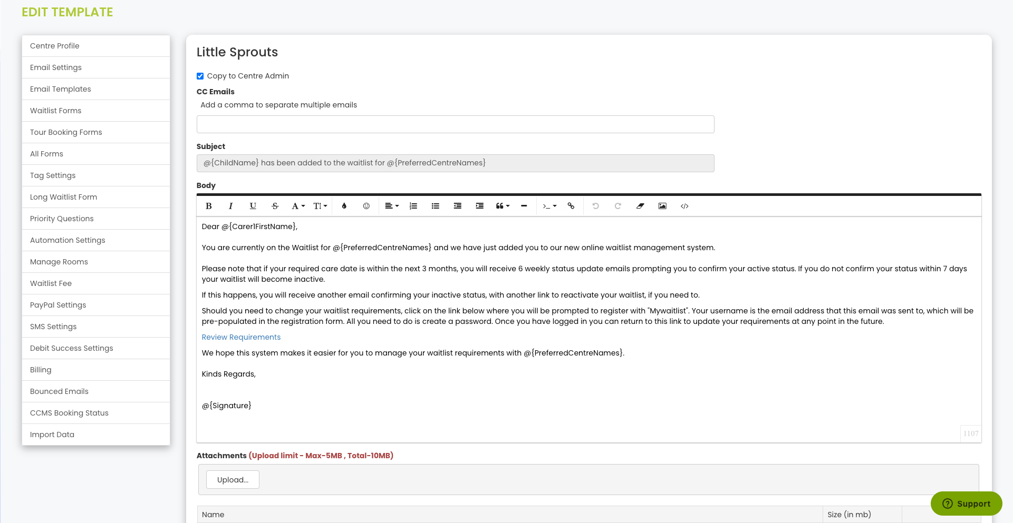Open Centre Profile settings

[96, 46]
